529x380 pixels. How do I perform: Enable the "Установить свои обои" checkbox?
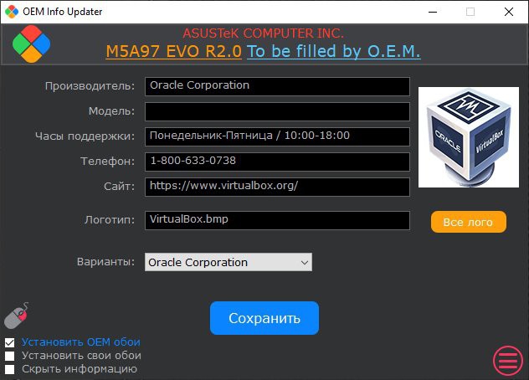(10, 356)
